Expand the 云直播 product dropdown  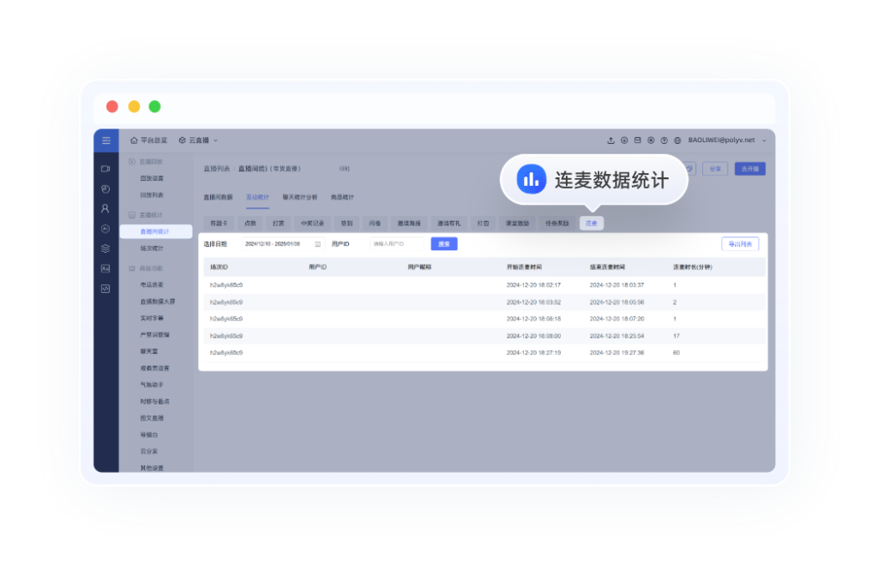[198, 141]
